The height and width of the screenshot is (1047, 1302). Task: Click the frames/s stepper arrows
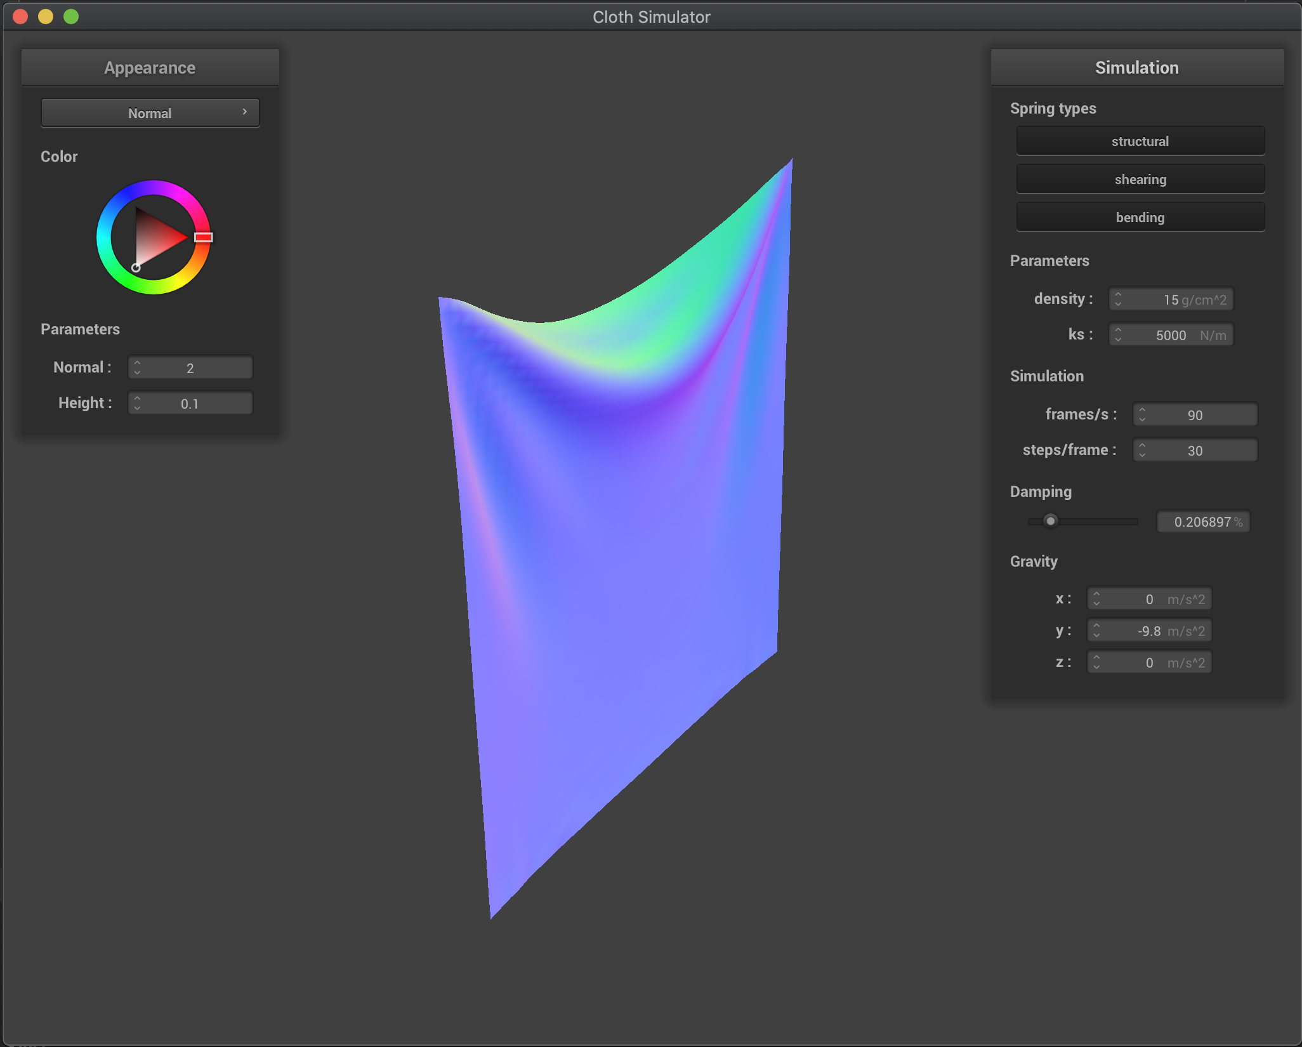click(1142, 414)
